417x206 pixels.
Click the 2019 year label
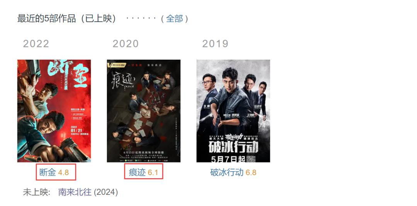215,44
